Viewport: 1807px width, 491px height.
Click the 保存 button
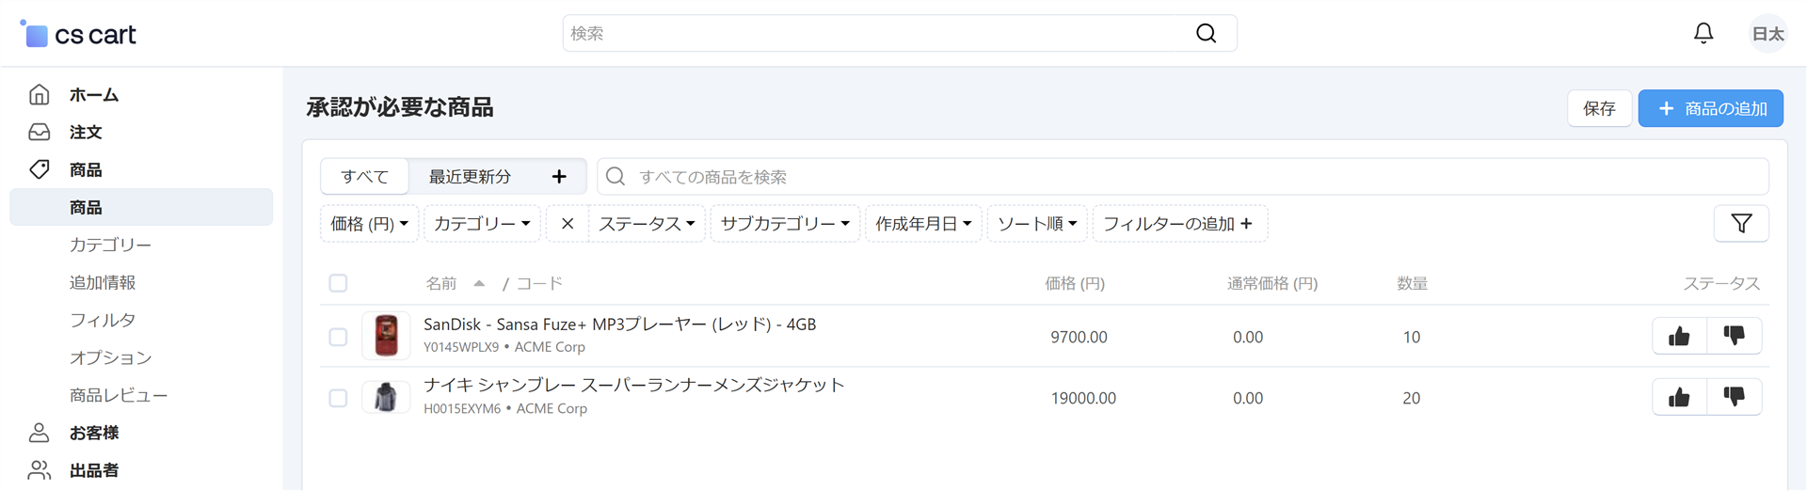[x=1599, y=108]
